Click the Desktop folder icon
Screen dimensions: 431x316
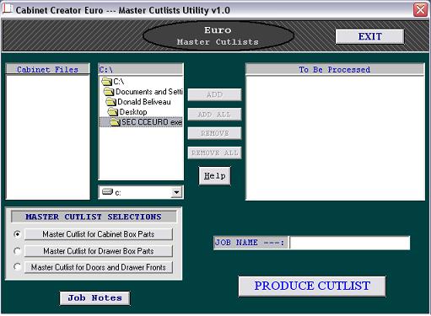coord(113,112)
